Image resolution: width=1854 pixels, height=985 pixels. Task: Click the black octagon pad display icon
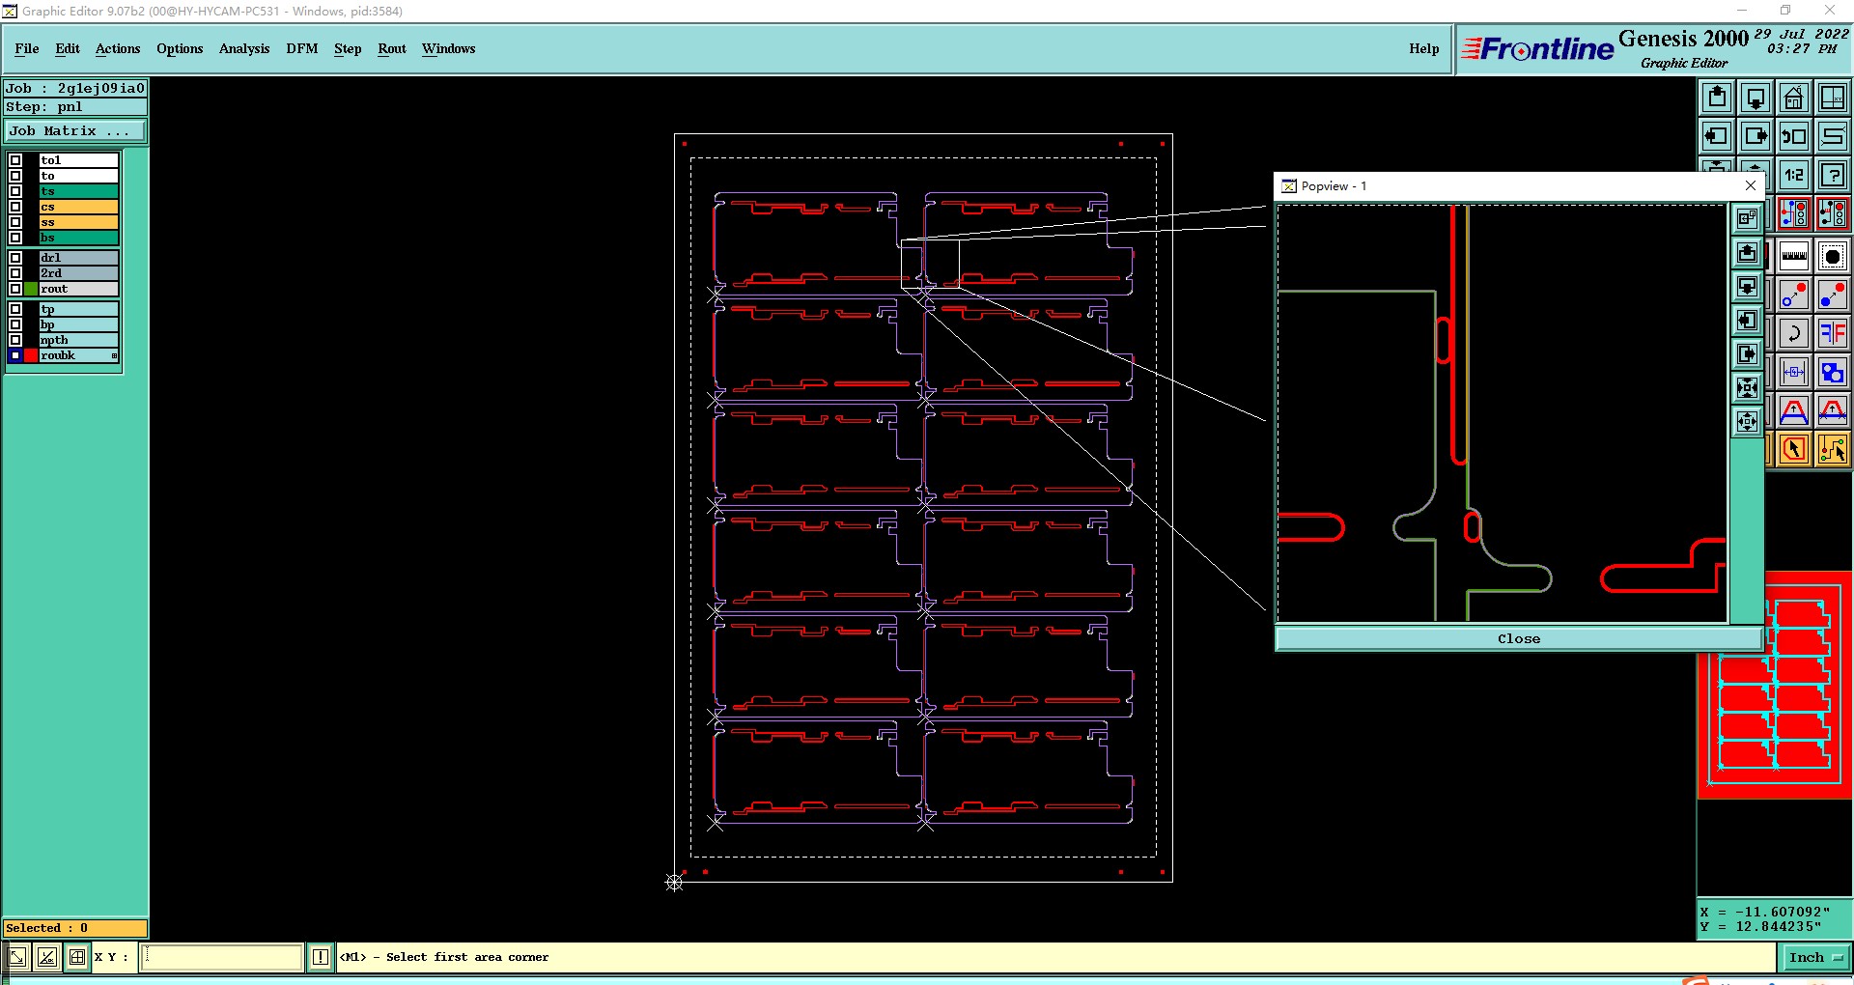[1833, 256]
